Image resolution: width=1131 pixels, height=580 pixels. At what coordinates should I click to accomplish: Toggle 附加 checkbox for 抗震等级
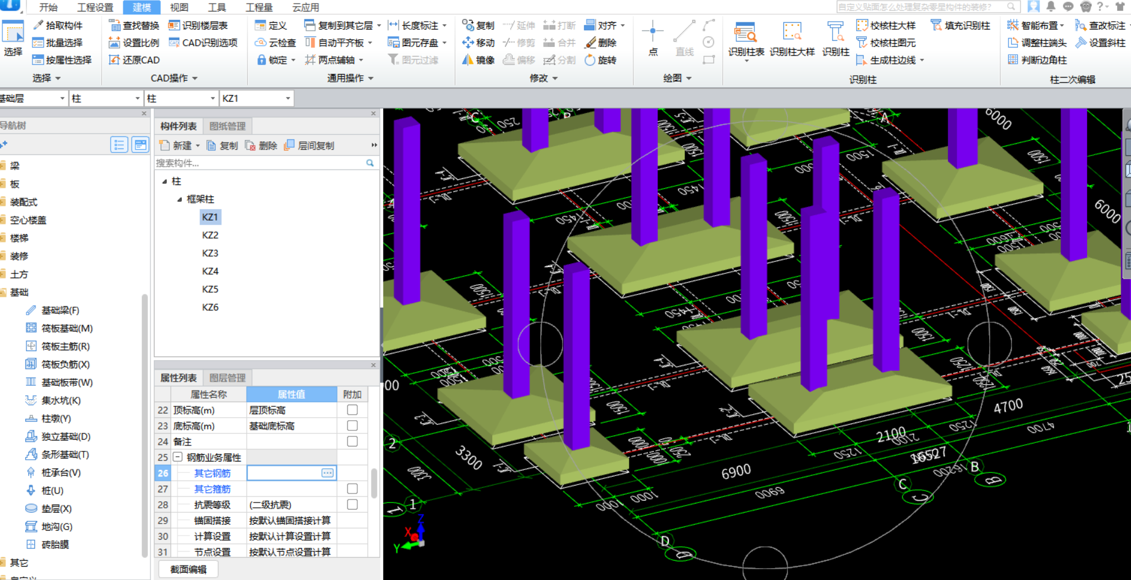(353, 504)
